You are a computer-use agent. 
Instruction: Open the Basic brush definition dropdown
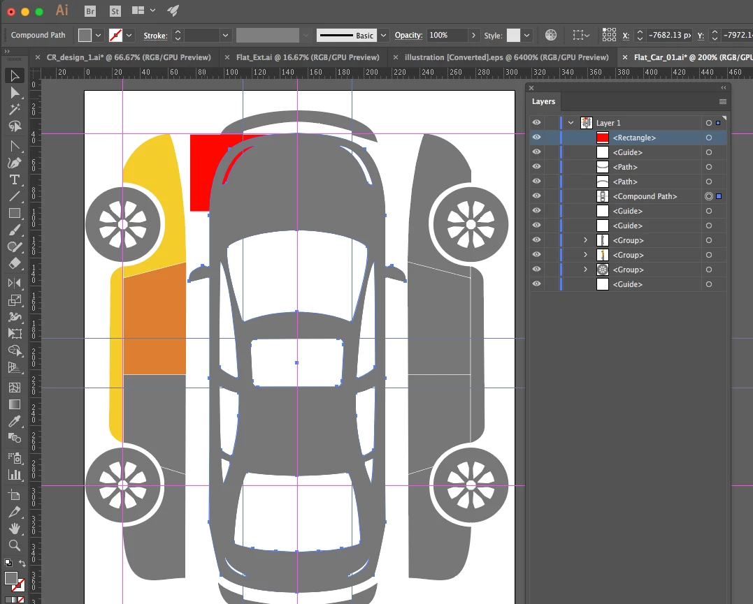click(384, 35)
